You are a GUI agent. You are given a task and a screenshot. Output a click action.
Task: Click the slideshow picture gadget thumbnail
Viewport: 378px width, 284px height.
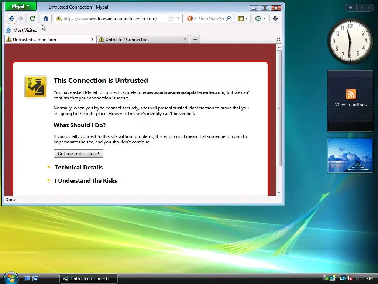coord(350,156)
